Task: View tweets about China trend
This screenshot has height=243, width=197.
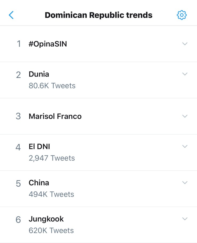Action: 39,183
